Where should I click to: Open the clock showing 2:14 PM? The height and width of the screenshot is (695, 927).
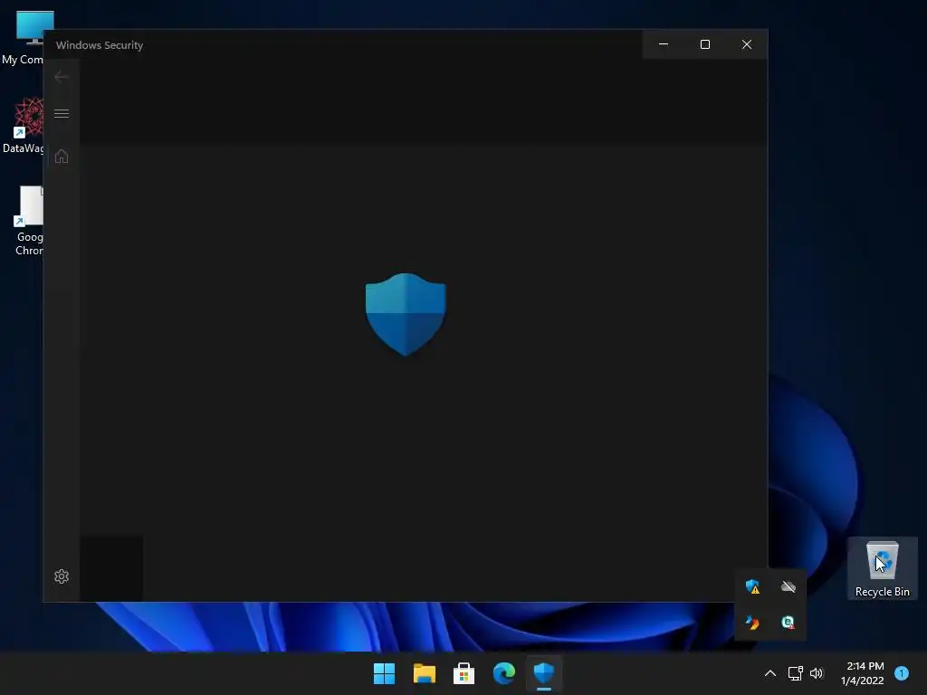click(863, 673)
